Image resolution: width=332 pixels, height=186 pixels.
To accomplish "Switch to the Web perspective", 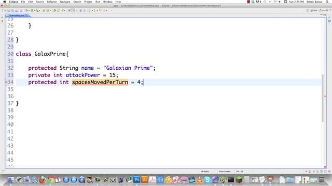I will (314, 10).
